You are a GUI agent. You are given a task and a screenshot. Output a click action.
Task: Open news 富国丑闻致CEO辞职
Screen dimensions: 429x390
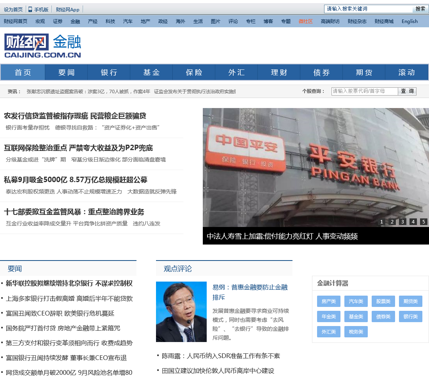60,314
